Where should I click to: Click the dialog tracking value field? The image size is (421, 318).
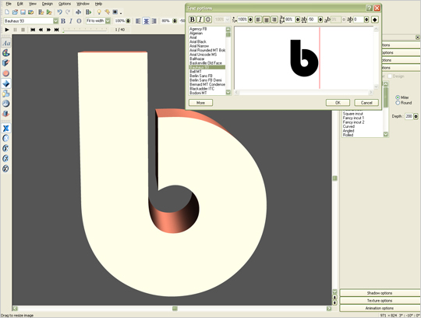click(313, 19)
